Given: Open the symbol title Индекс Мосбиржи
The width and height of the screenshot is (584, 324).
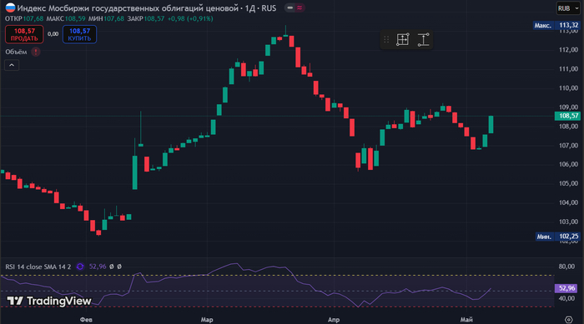Looking at the screenshot, I should 146,7.
